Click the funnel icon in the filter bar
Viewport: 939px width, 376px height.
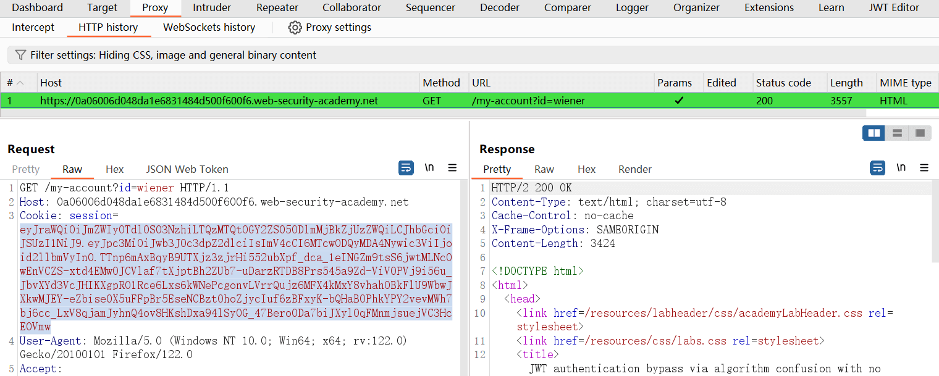[x=20, y=55]
